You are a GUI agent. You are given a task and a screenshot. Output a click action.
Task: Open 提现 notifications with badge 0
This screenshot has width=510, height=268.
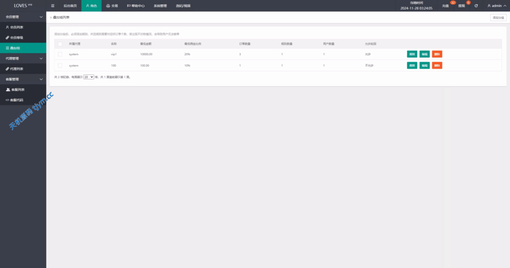click(x=461, y=5)
